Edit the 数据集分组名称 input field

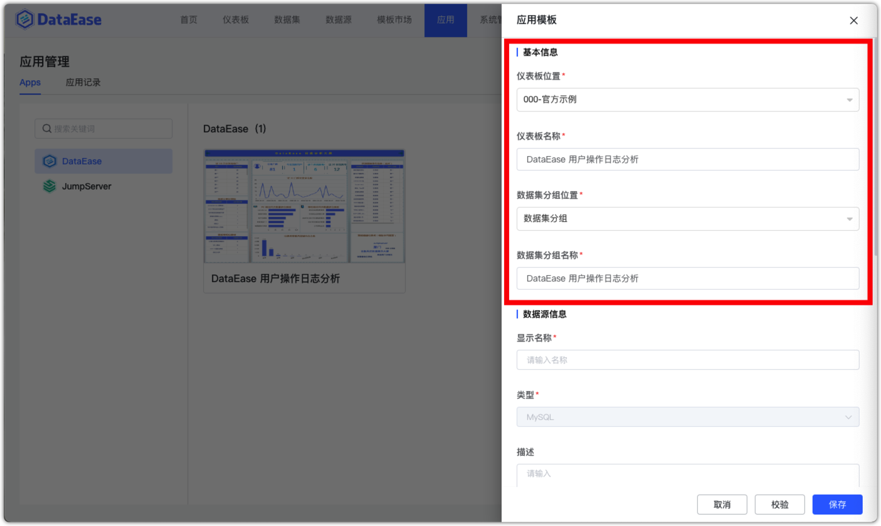[688, 278]
